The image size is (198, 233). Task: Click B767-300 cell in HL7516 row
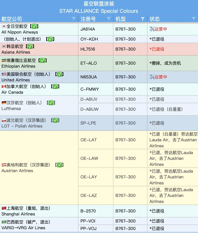coord(130,49)
